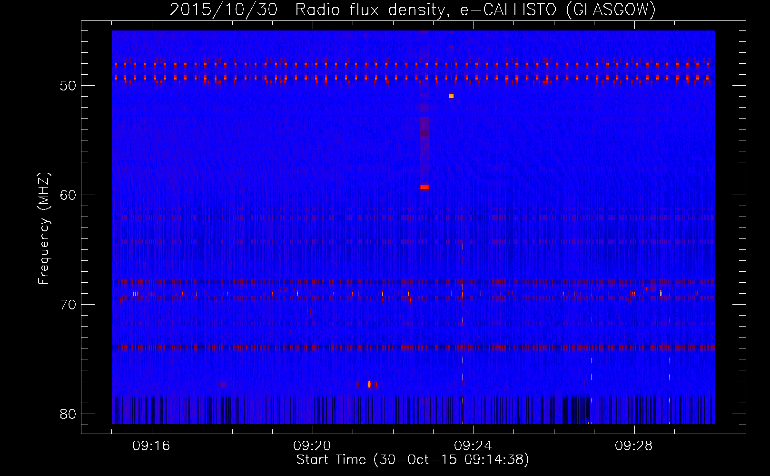
Task: Click the 09:24 time tick label
Action: 473,446
